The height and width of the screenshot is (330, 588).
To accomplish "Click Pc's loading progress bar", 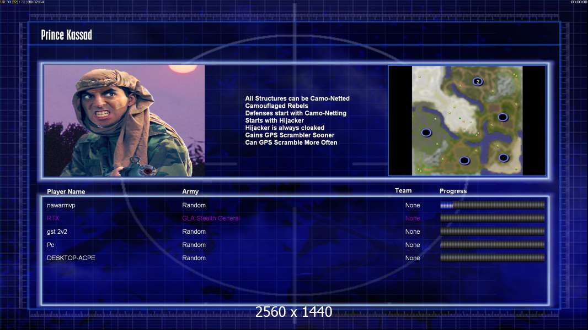I will (493, 245).
